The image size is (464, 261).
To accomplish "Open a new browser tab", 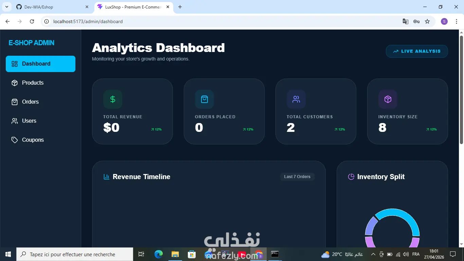I will click(180, 7).
